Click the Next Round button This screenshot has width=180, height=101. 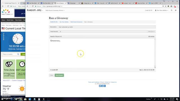pos(59,75)
